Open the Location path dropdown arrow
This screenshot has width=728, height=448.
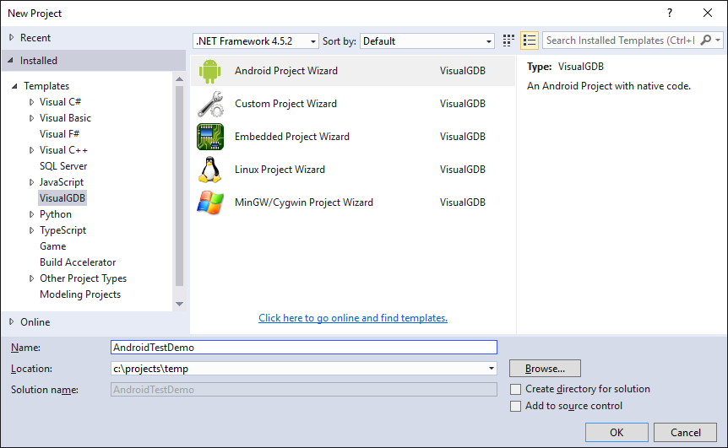(x=492, y=369)
